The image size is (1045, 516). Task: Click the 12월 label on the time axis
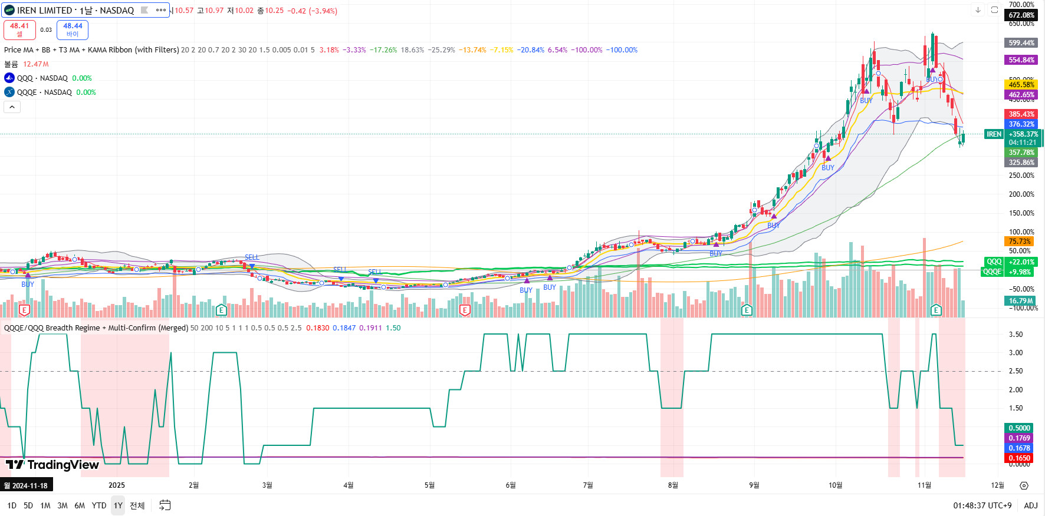point(998,485)
